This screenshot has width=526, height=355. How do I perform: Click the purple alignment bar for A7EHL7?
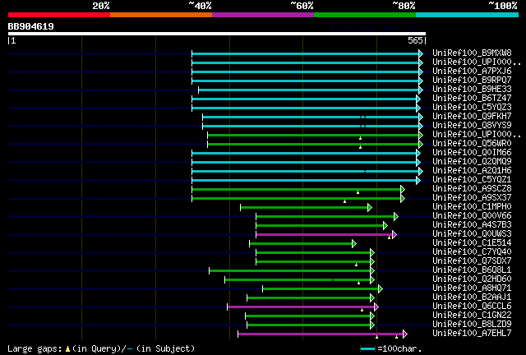coord(321,334)
